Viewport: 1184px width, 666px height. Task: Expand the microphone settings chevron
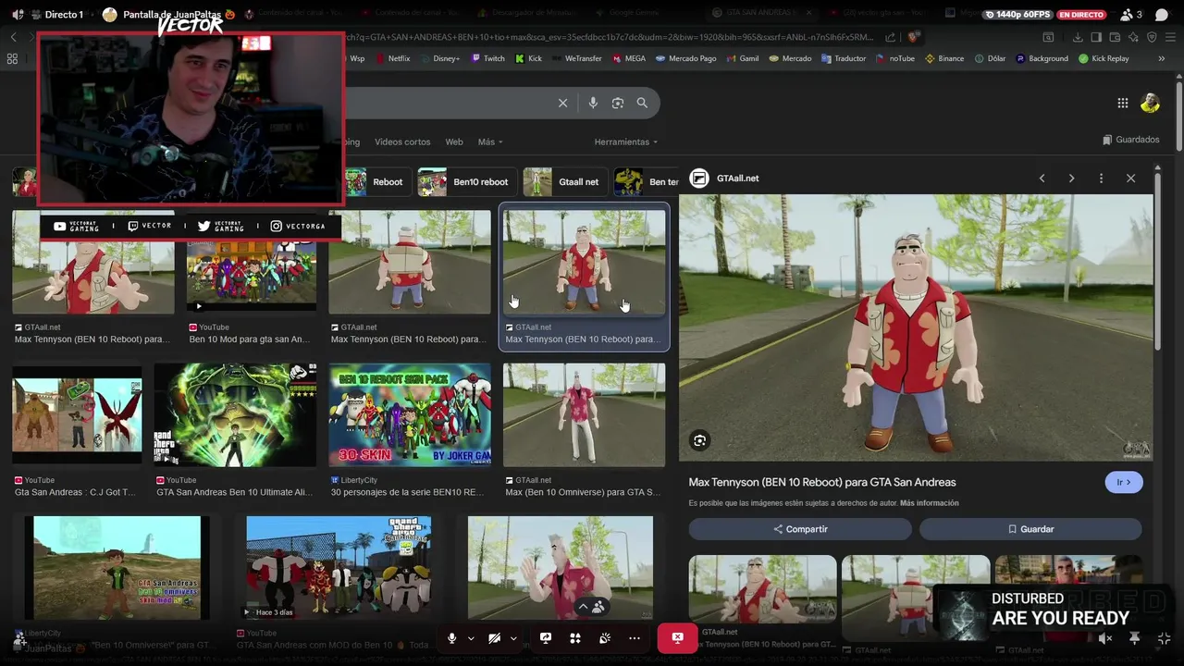coord(471,638)
